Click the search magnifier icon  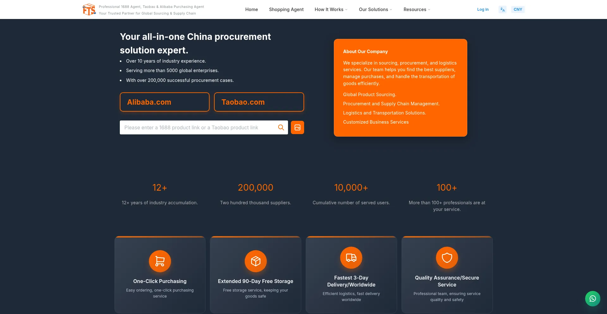(x=281, y=127)
